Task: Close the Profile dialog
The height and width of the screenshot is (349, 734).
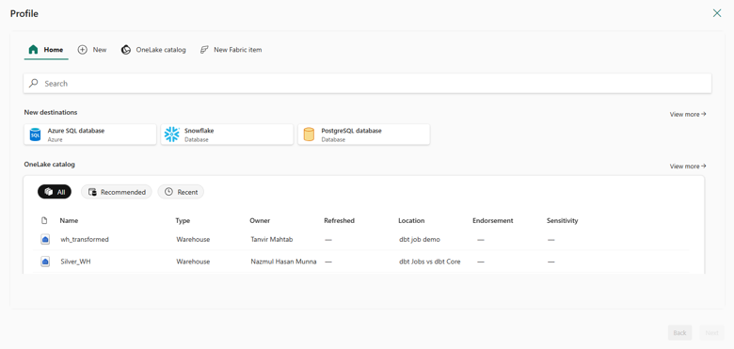Action: pos(717,13)
